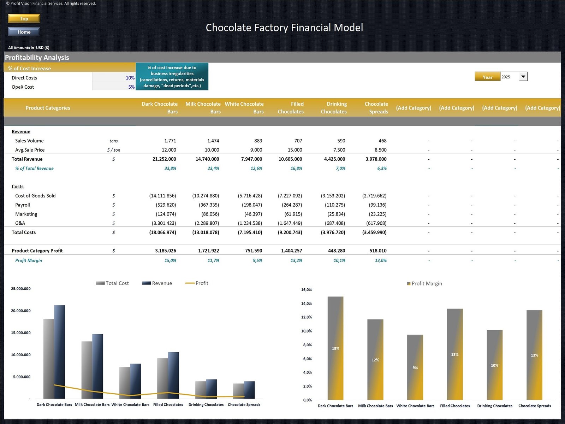Select the Dark Chocolate Bars column header
Image resolution: width=565 pixels, height=424 pixels.
[x=160, y=108]
